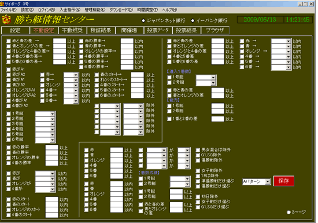Check the 1番と2番の差 checkbox
This screenshot has height=223, width=318.
169,119
